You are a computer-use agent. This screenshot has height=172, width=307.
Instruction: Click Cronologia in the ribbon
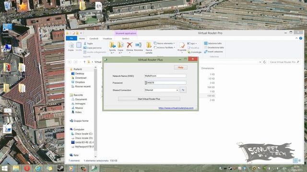(194, 52)
